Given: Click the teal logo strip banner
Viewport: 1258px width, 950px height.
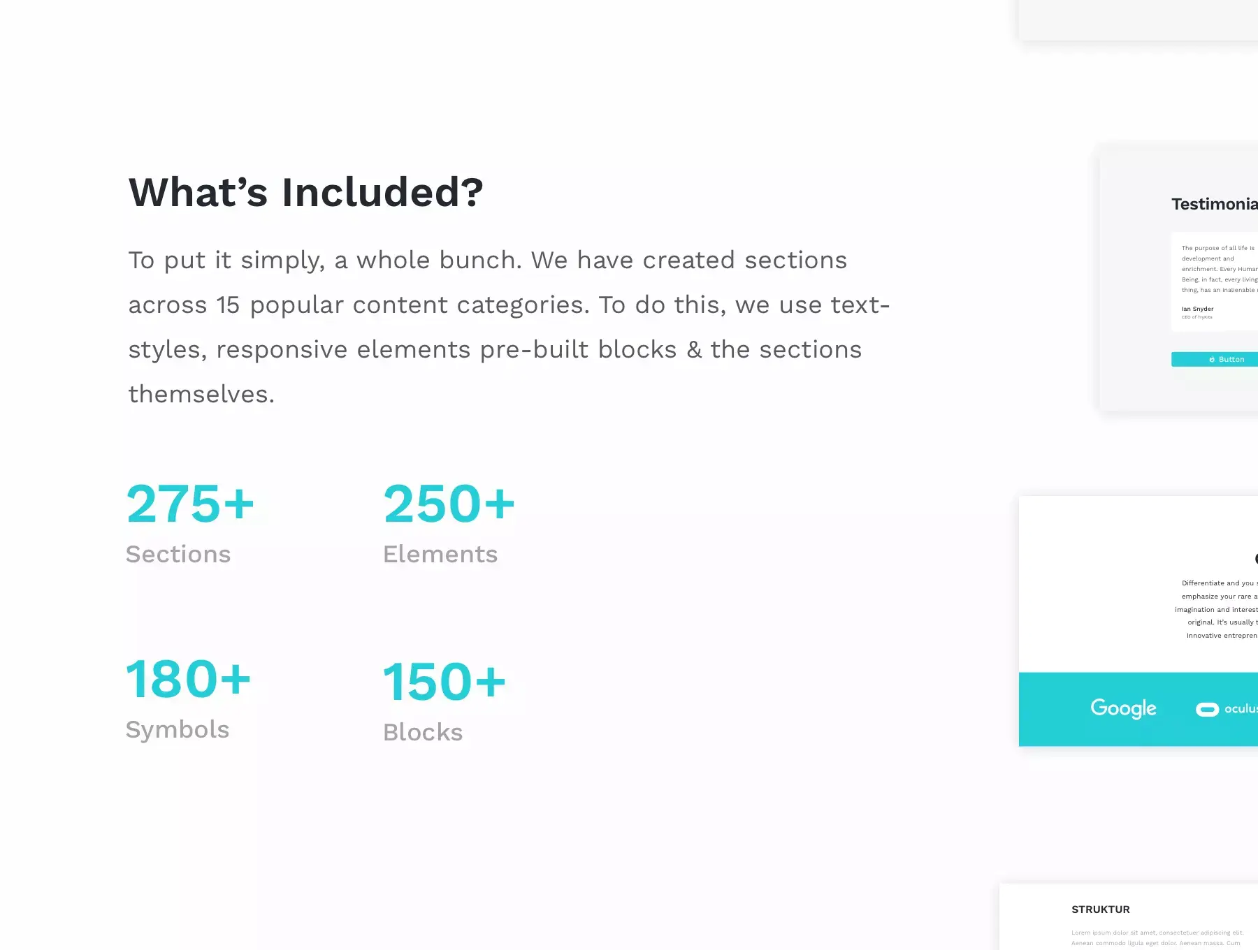Looking at the screenshot, I should pyautogui.click(x=1138, y=709).
